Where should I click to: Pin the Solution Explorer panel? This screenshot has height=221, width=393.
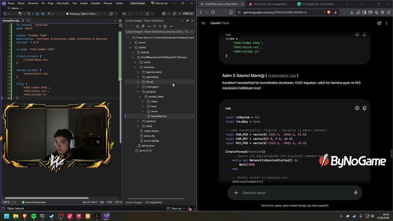(x=187, y=21)
